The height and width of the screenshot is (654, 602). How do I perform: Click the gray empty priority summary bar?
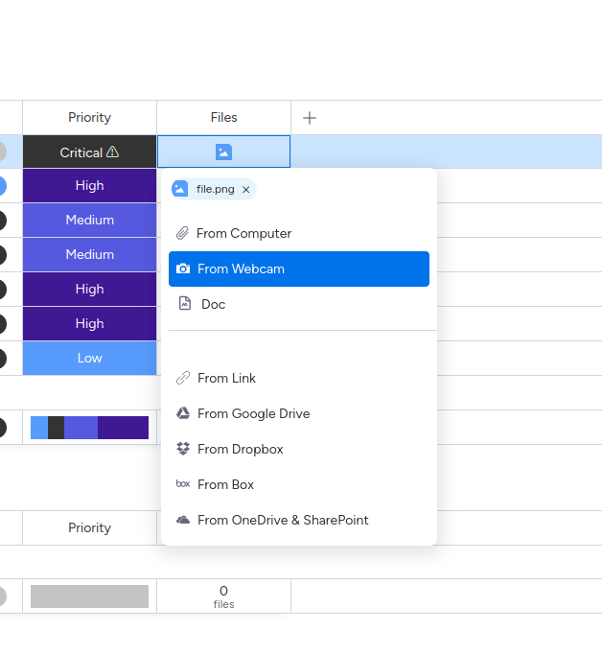point(90,596)
